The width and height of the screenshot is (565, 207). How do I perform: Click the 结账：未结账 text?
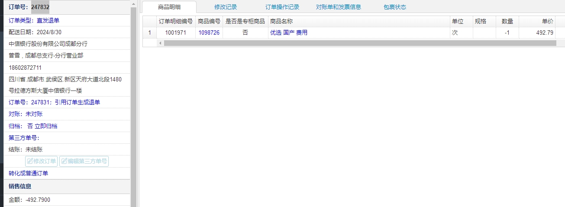pos(26,149)
